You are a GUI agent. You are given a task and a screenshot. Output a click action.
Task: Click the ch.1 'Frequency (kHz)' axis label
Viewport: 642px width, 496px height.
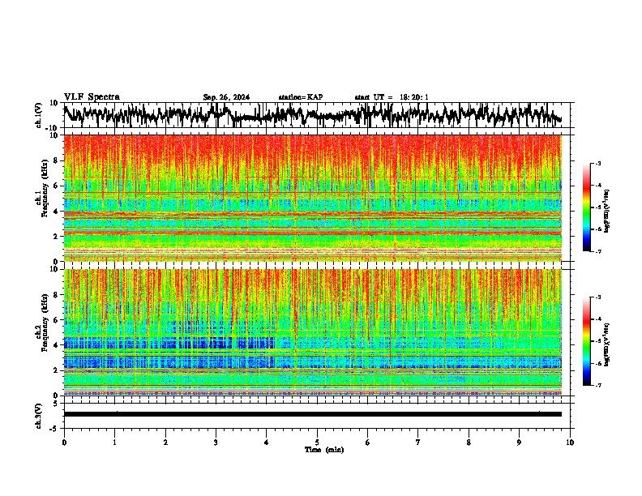click(x=45, y=189)
